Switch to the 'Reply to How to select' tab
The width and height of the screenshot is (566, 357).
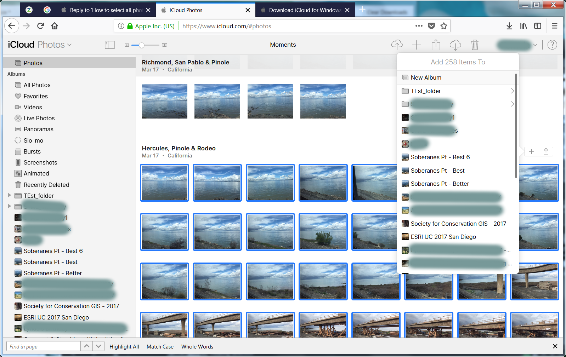[106, 10]
